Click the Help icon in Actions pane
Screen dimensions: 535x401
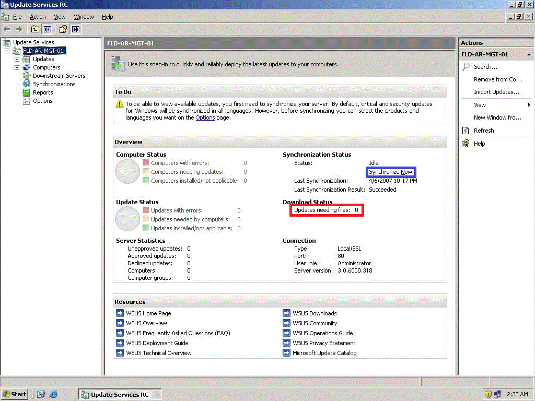[x=466, y=144]
